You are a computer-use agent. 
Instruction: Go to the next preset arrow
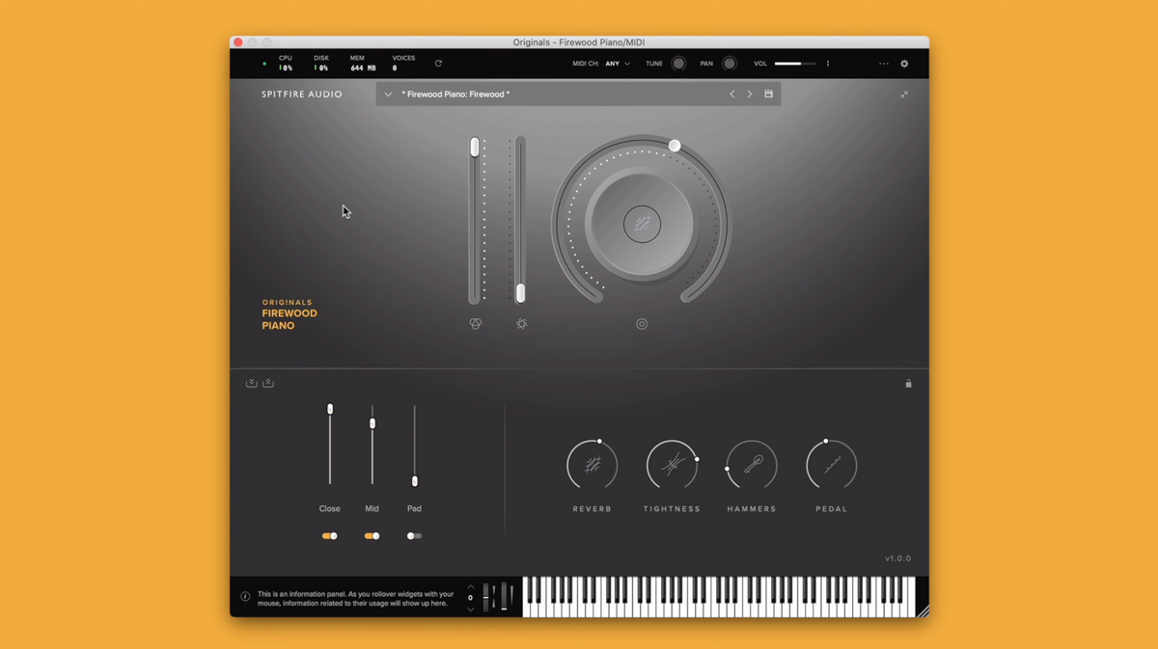750,95
